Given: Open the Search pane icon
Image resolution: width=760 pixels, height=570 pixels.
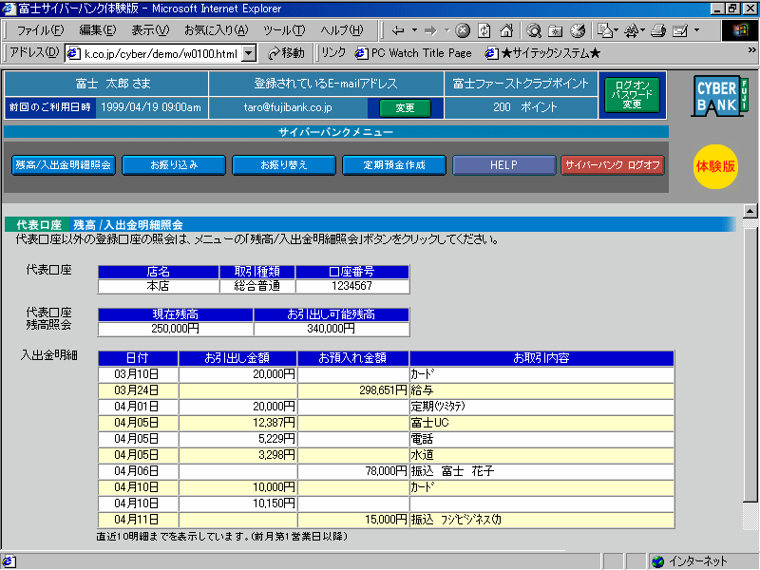Looking at the screenshot, I should tap(534, 31).
